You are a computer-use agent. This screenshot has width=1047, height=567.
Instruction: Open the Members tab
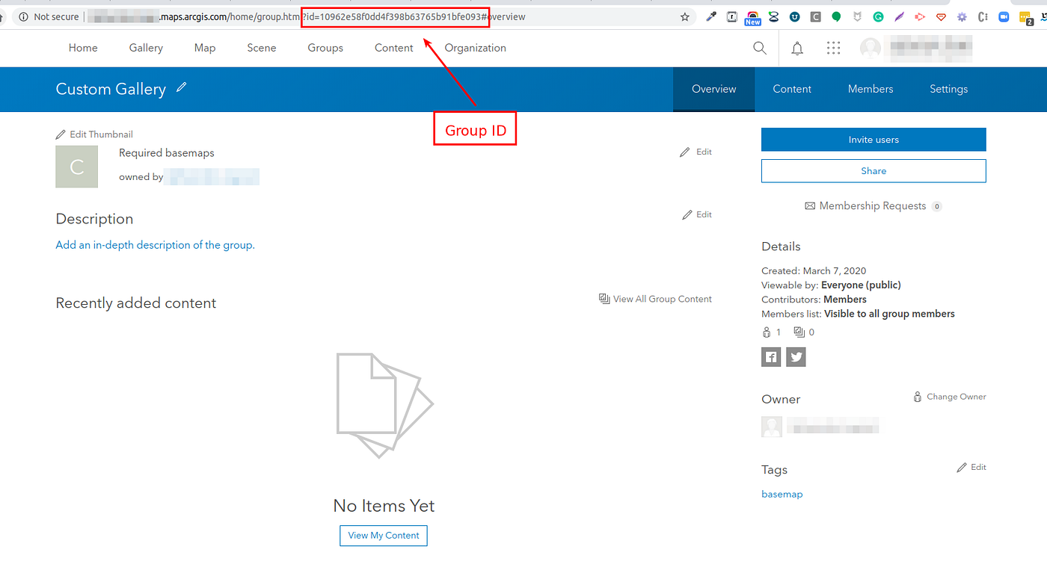point(870,89)
